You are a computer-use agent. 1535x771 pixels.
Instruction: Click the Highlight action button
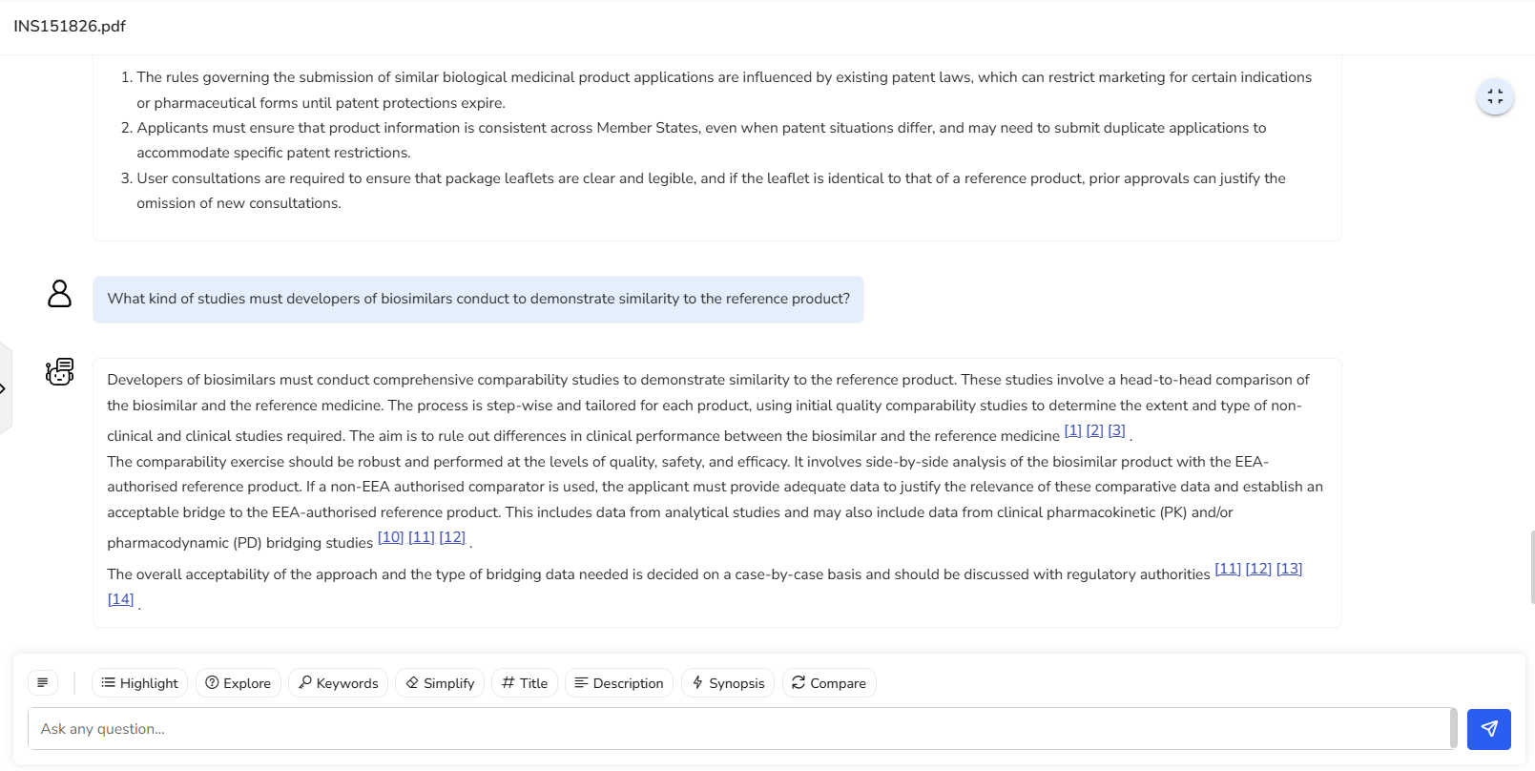[x=139, y=683]
